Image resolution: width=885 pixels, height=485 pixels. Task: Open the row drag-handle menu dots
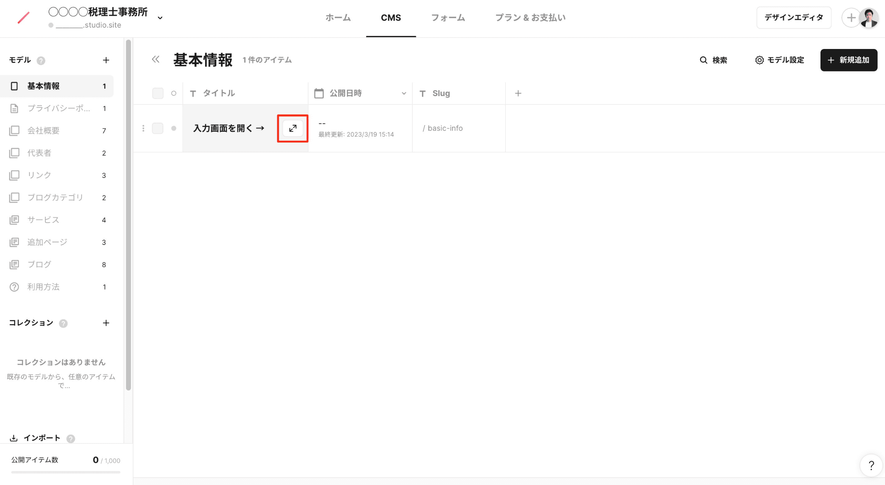(143, 128)
